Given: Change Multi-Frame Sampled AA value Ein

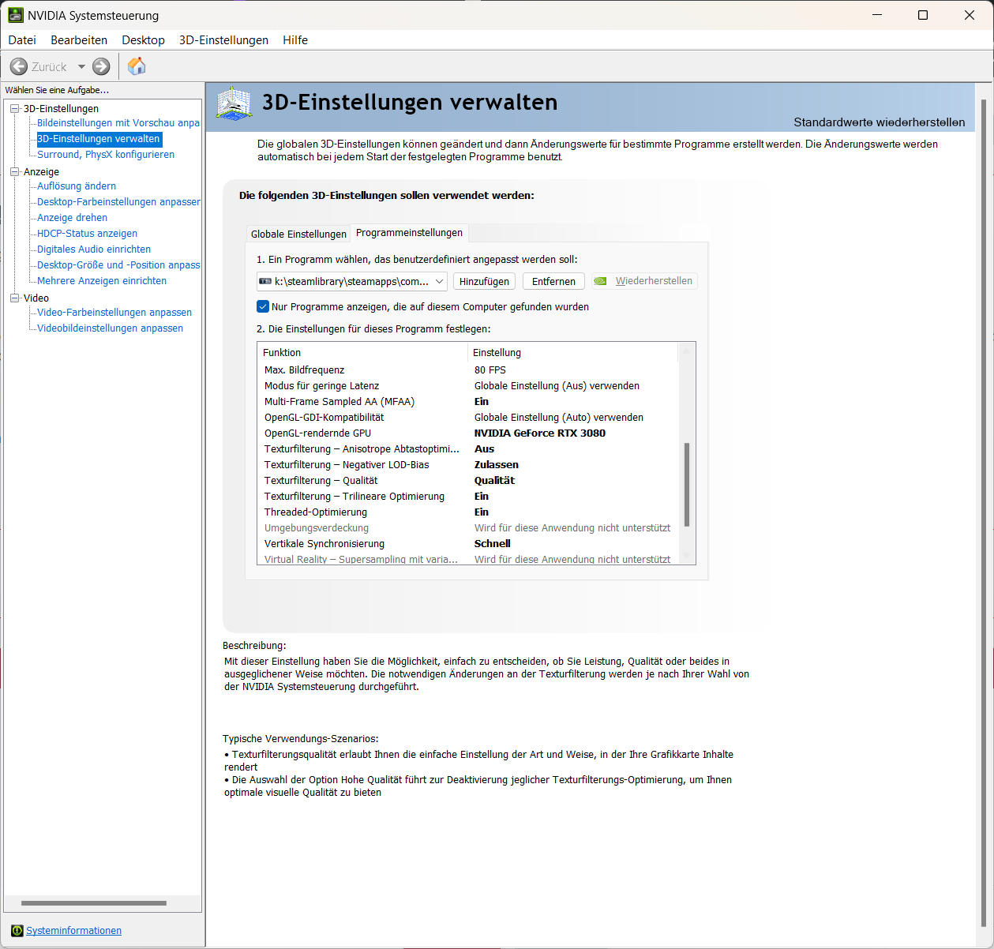Looking at the screenshot, I should 482,402.
